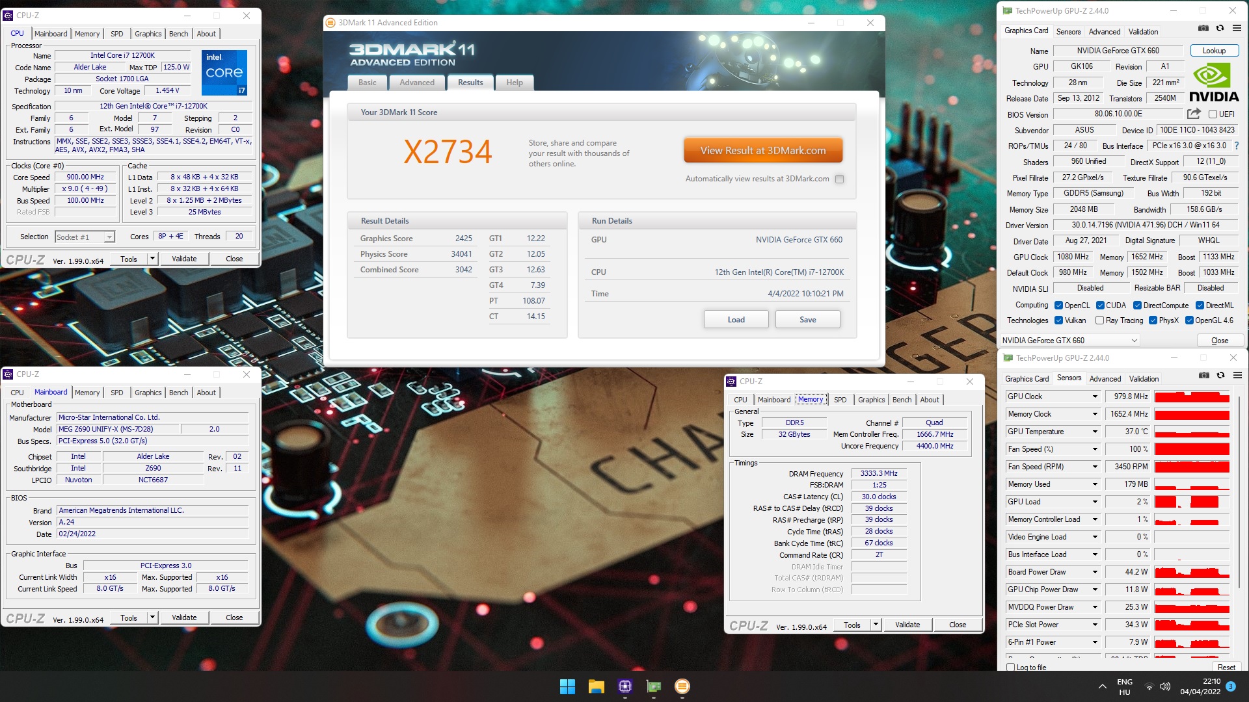Click the refresh icon in GPU-Z Graphics Card window
1249x702 pixels.
point(1220,29)
